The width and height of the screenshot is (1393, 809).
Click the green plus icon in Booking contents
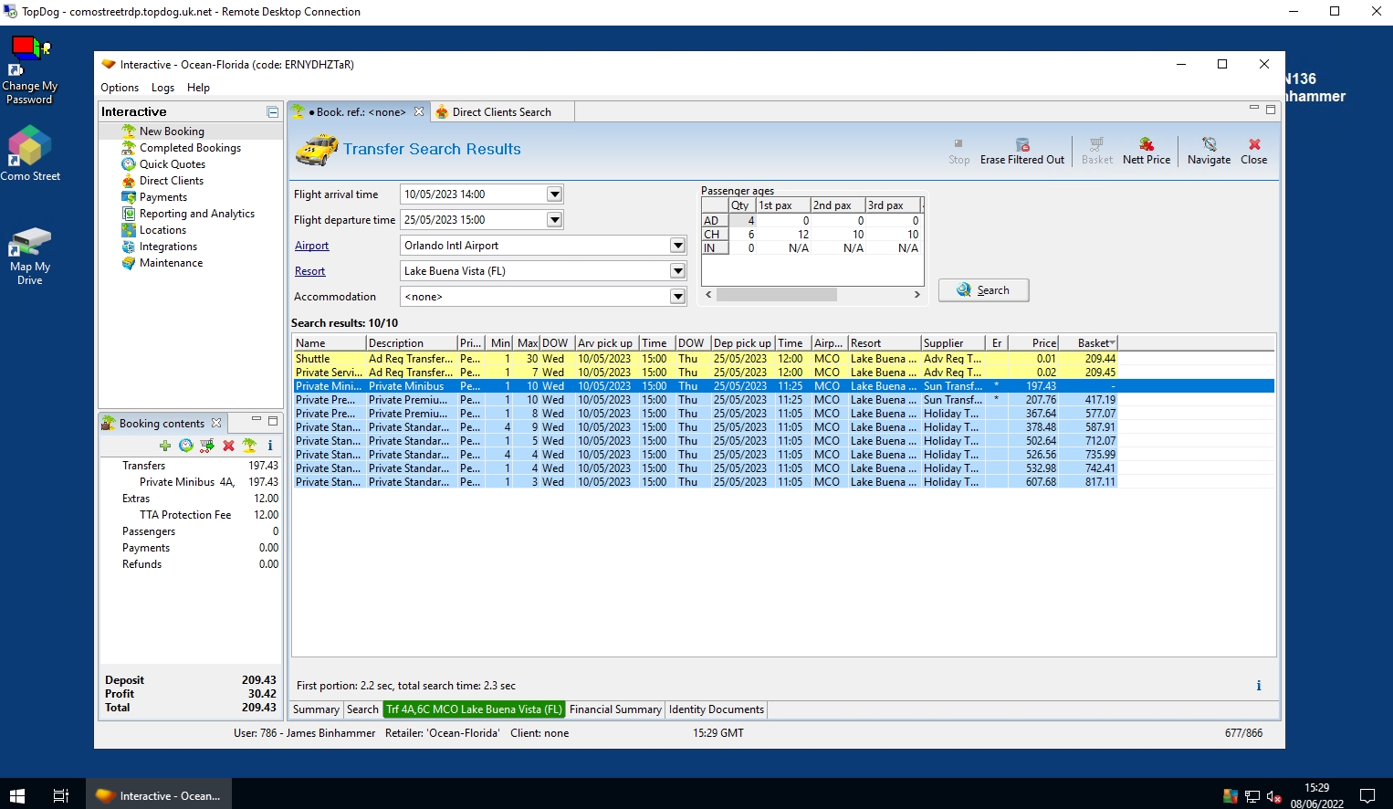pyautogui.click(x=165, y=446)
